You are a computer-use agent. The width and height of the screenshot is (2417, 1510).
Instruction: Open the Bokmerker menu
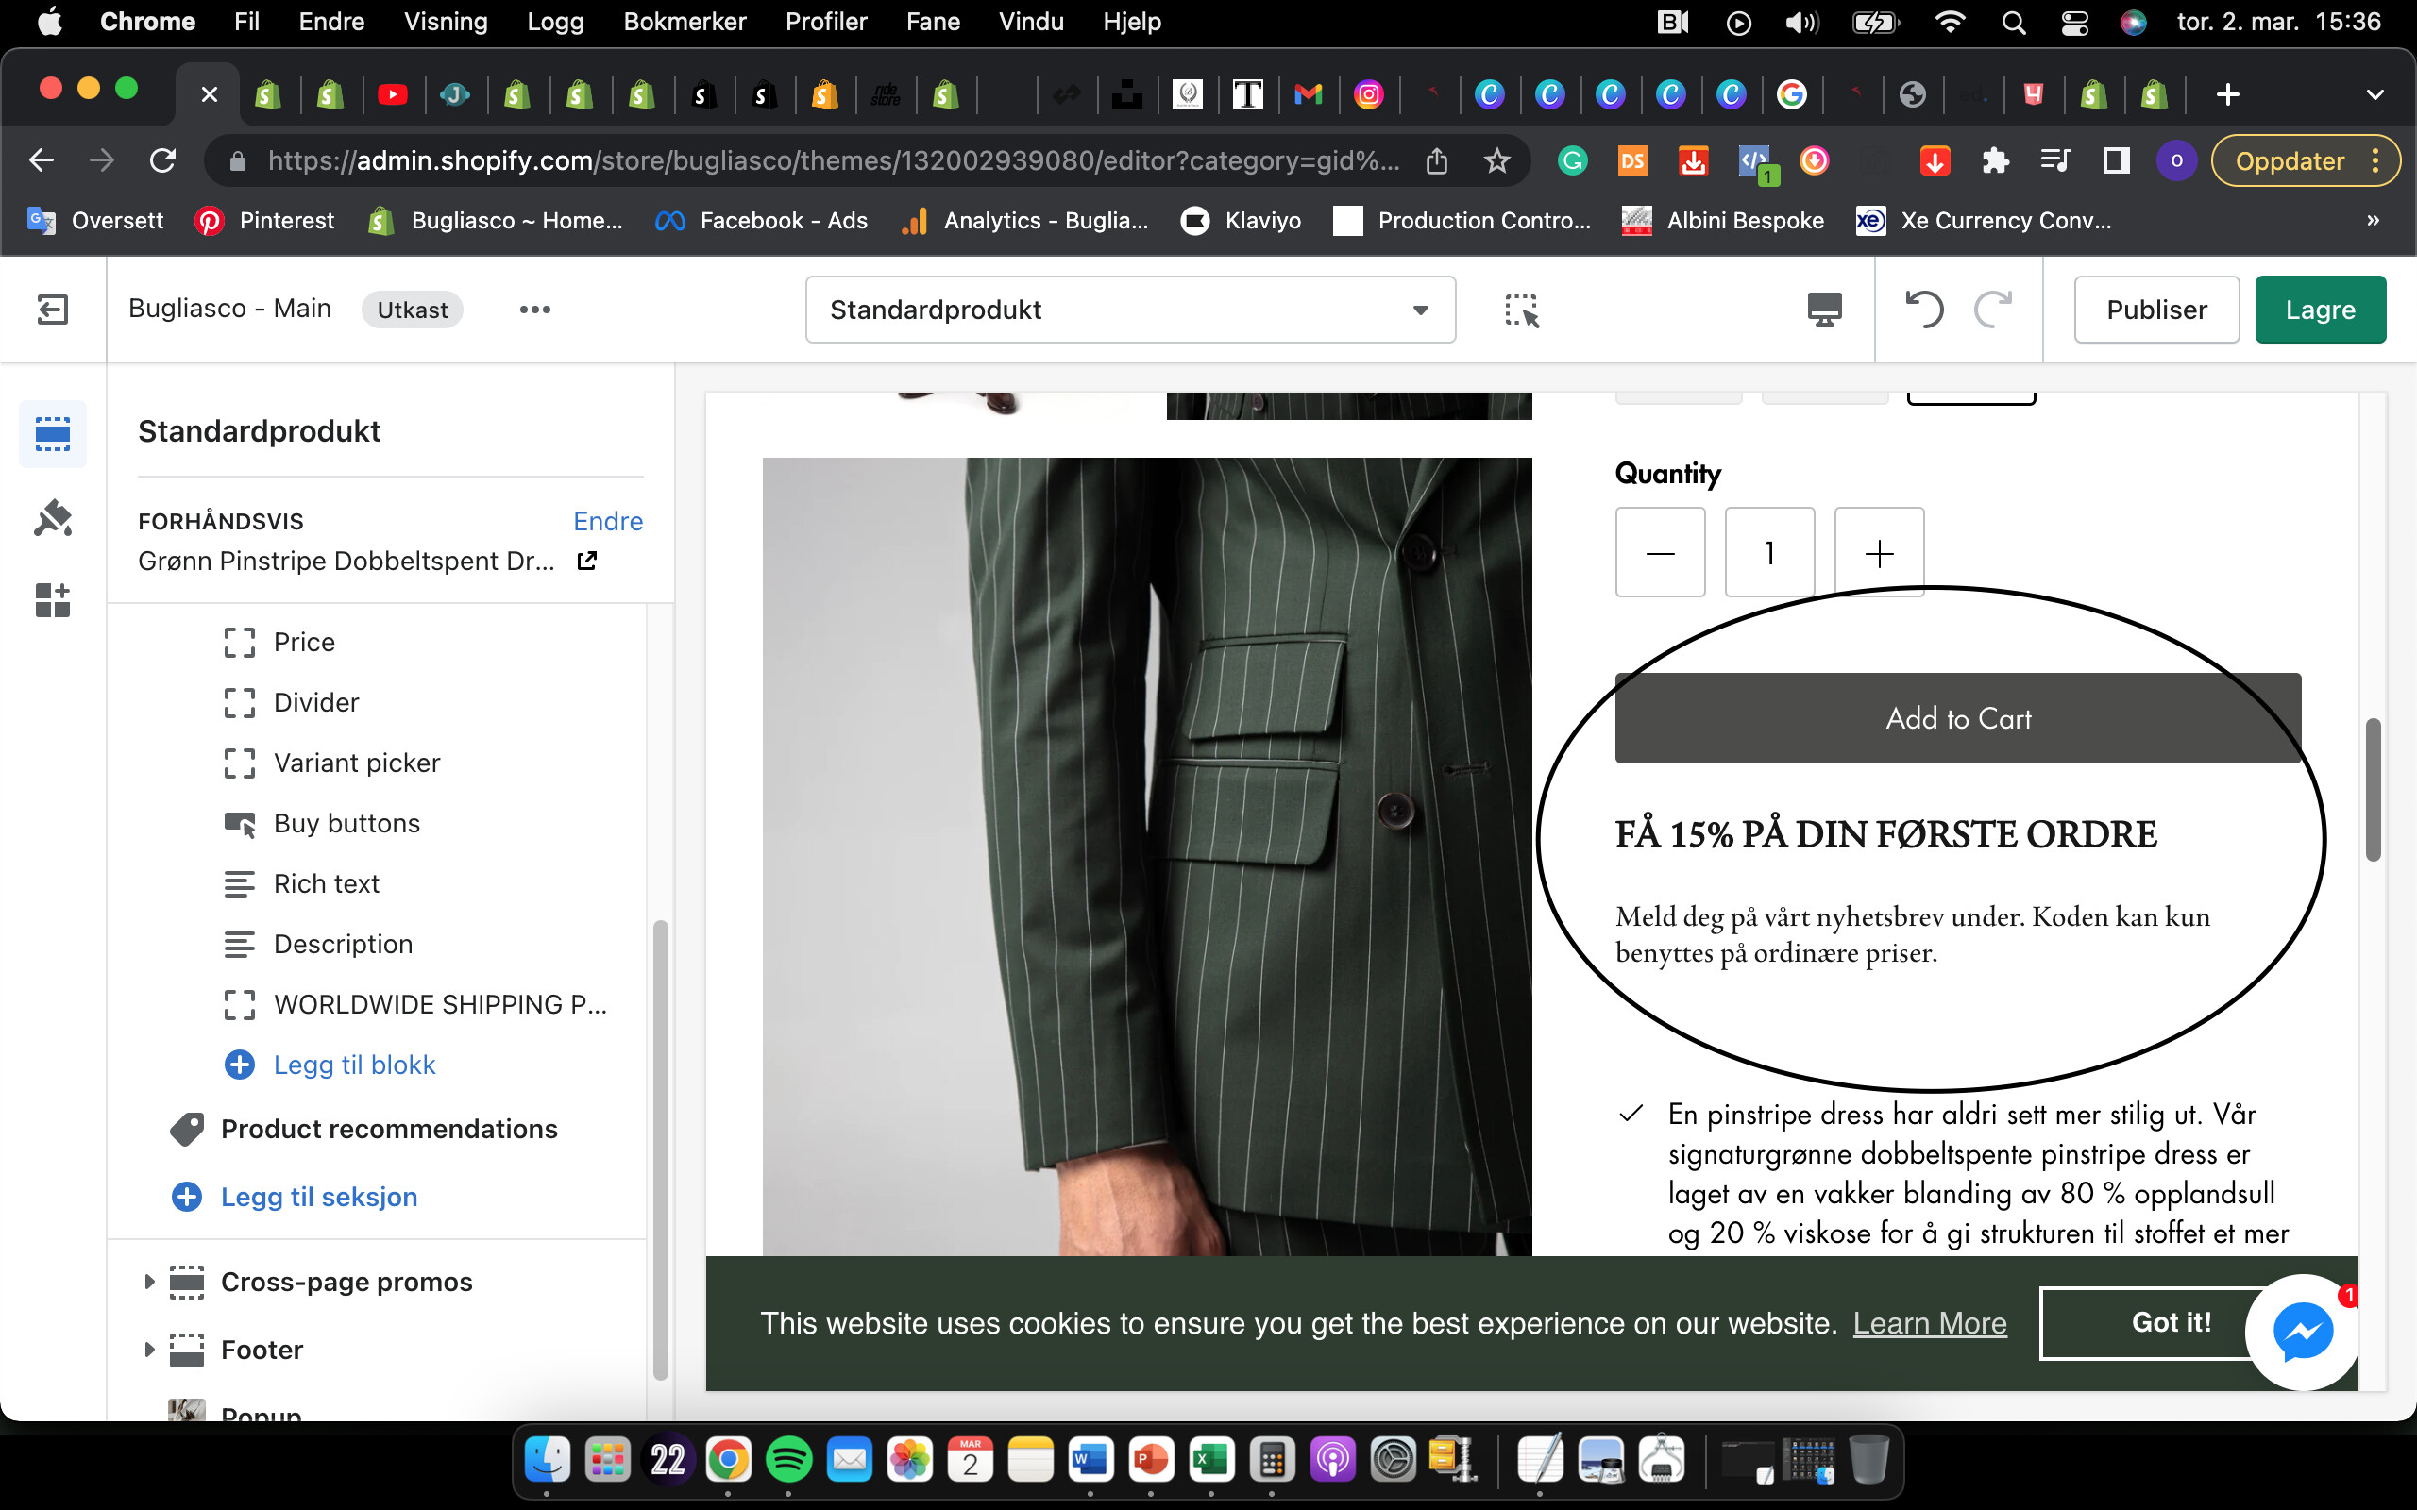(685, 22)
